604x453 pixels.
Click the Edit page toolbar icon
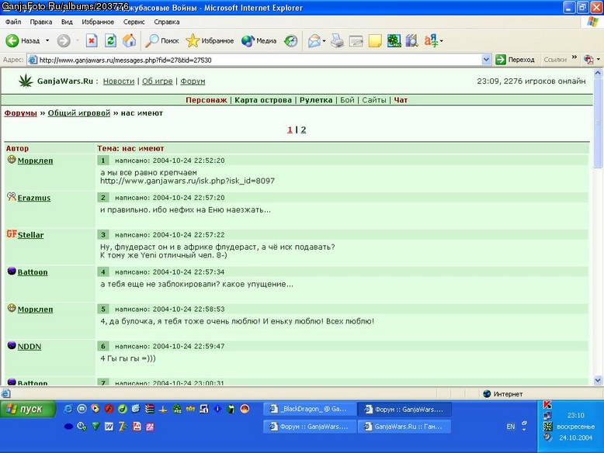pos(356,40)
